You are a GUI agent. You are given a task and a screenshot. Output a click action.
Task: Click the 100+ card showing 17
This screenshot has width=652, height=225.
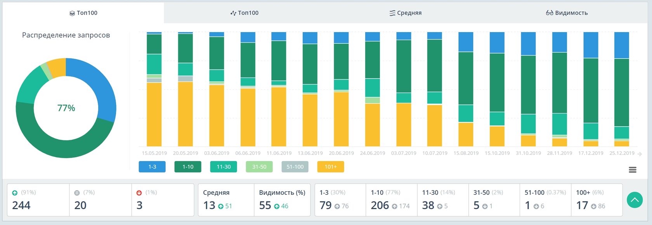597,200
